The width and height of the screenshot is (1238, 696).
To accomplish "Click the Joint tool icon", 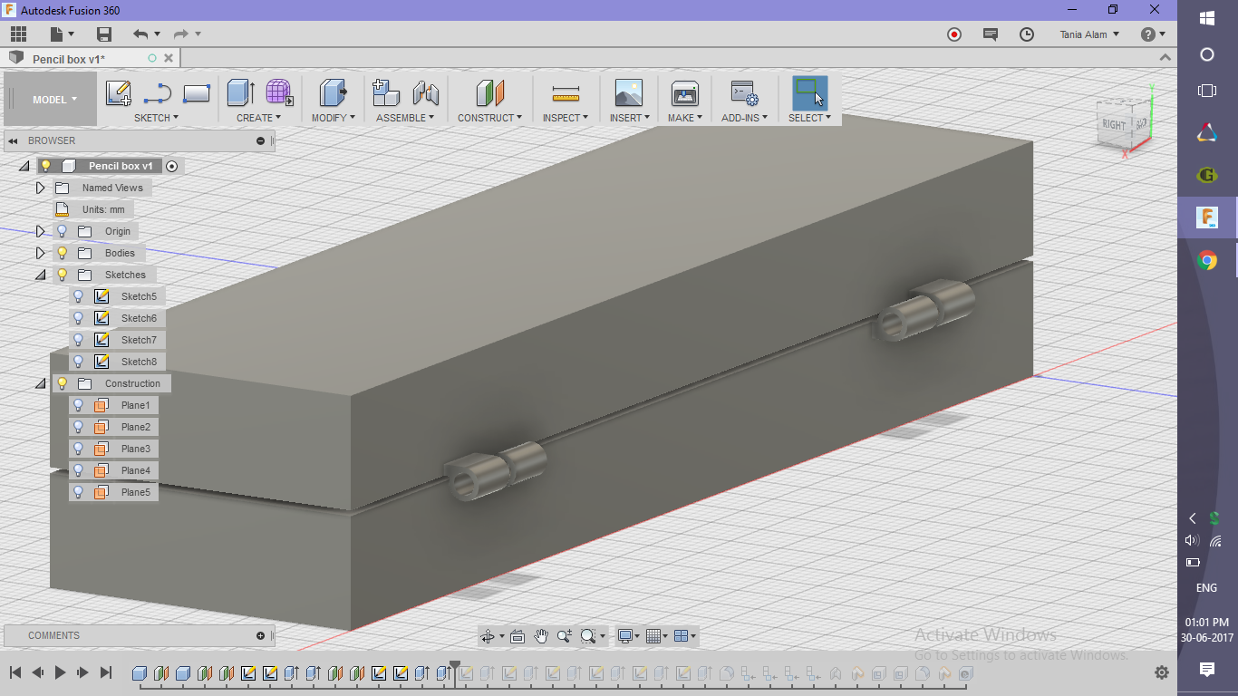I will tap(425, 92).
